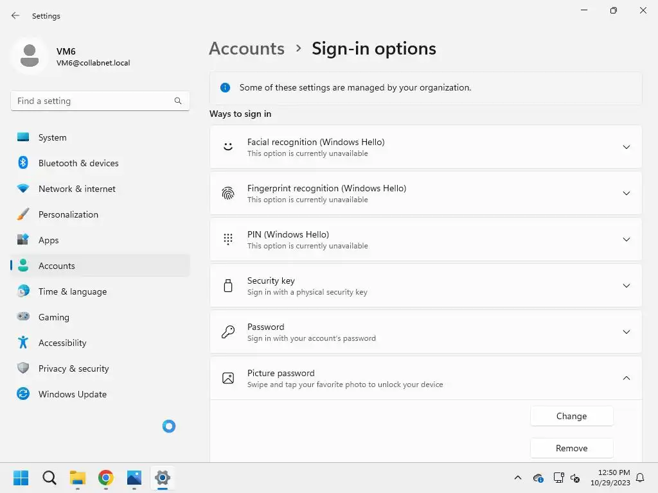Click the Change picture password button

click(571, 416)
